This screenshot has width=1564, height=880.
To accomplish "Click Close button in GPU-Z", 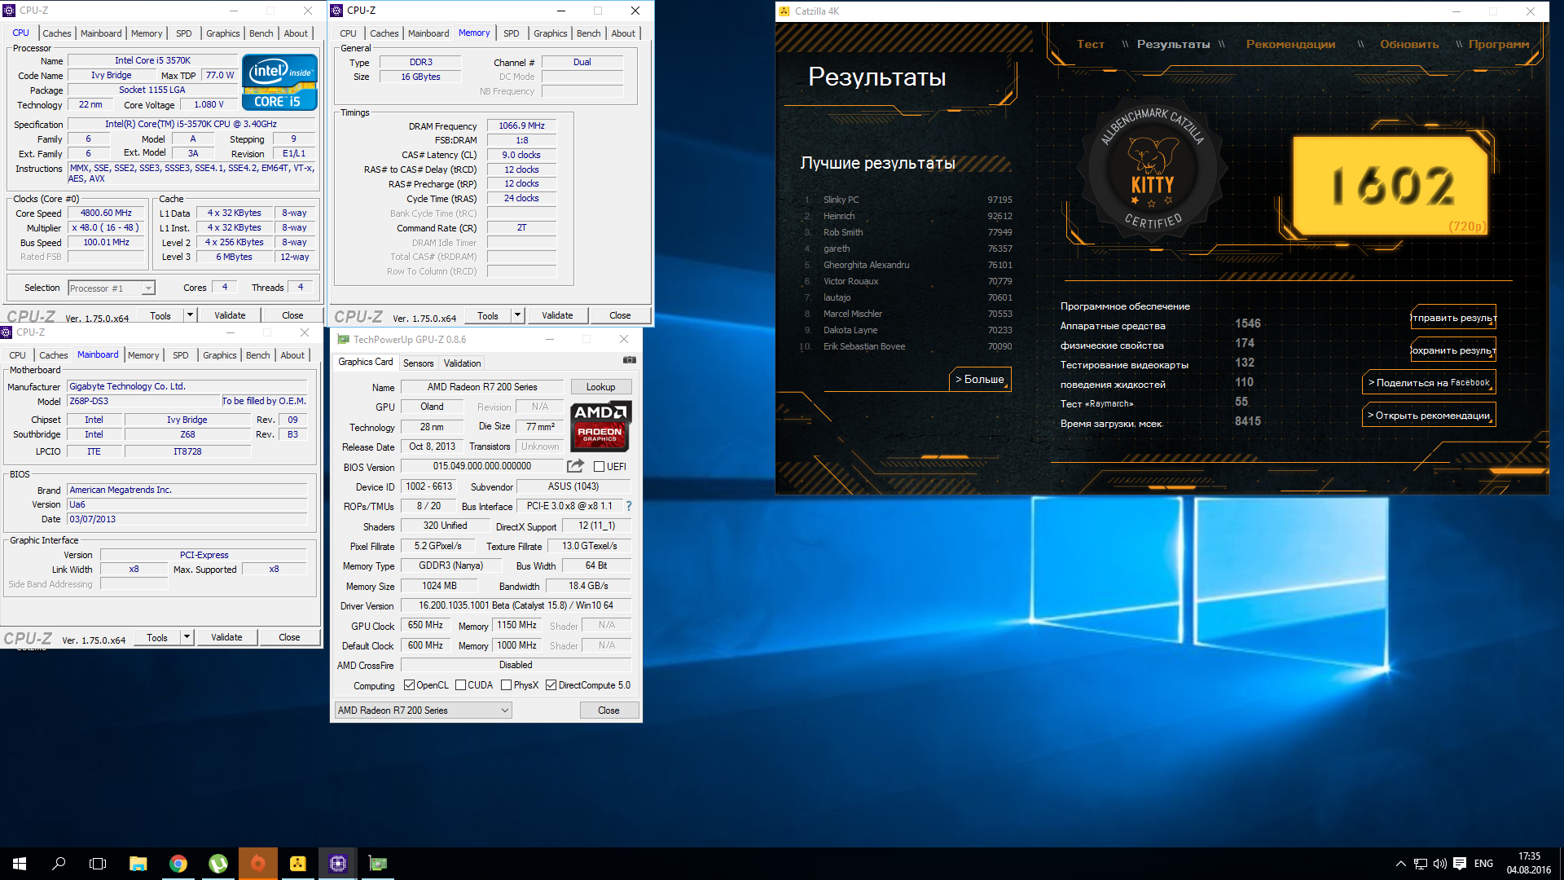I will click(x=608, y=711).
